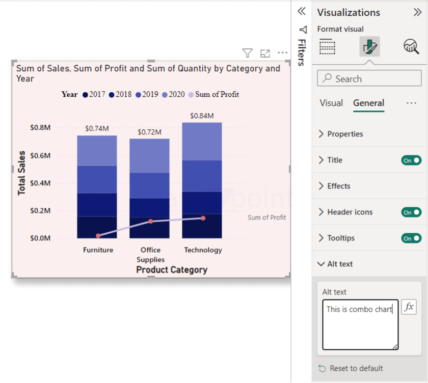Click Reset to default link
Image resolution: width=428 pixels, height=383 pixels.
point(356,369)
